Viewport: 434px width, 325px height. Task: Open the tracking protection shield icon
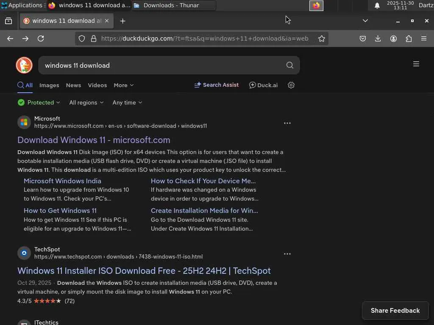(82, 39)
